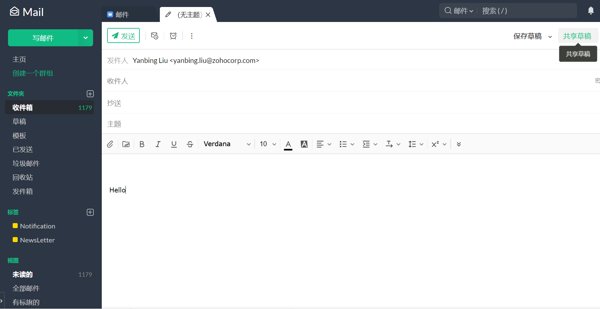Attach a file using the paperclip icon
The height and width of the screenshot is (309, 600).
tap(110, 144)
